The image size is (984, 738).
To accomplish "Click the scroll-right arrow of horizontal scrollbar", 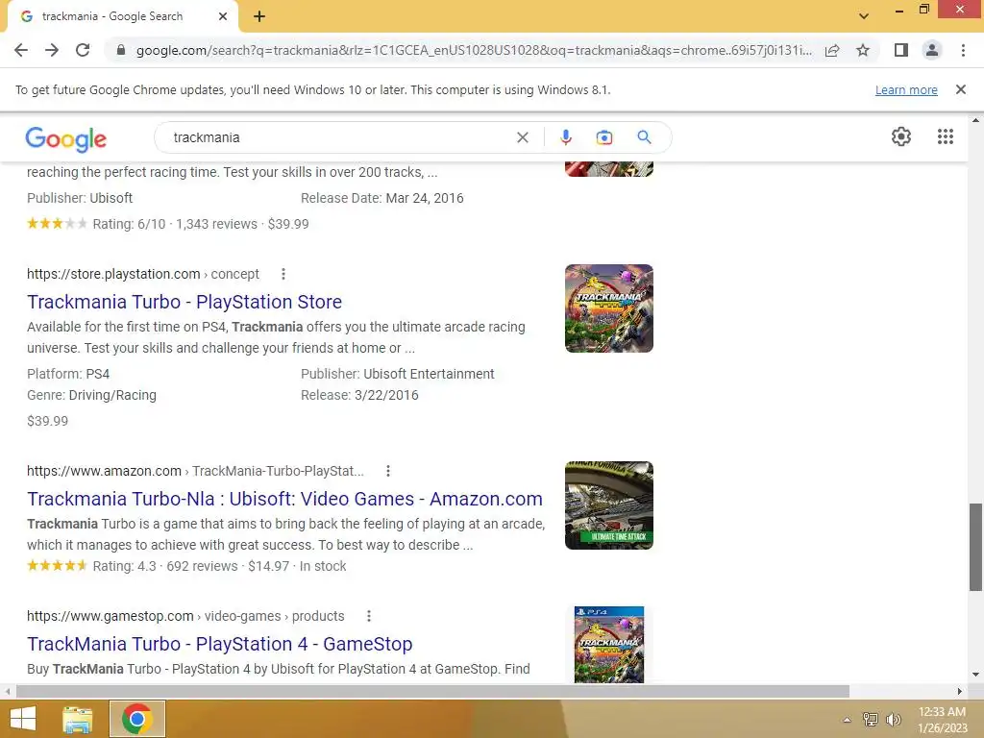I will pos(960,691).
